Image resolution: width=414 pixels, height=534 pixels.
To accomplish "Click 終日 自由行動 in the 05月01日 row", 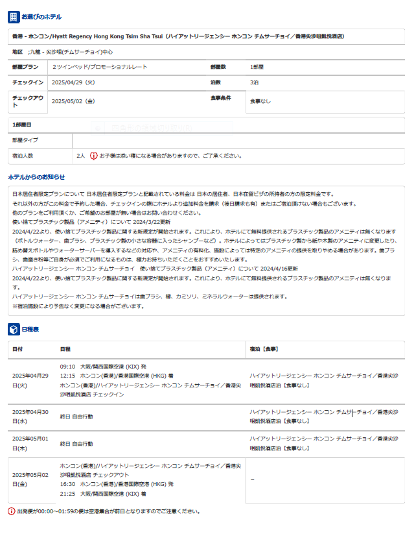I will pos(76,444).
